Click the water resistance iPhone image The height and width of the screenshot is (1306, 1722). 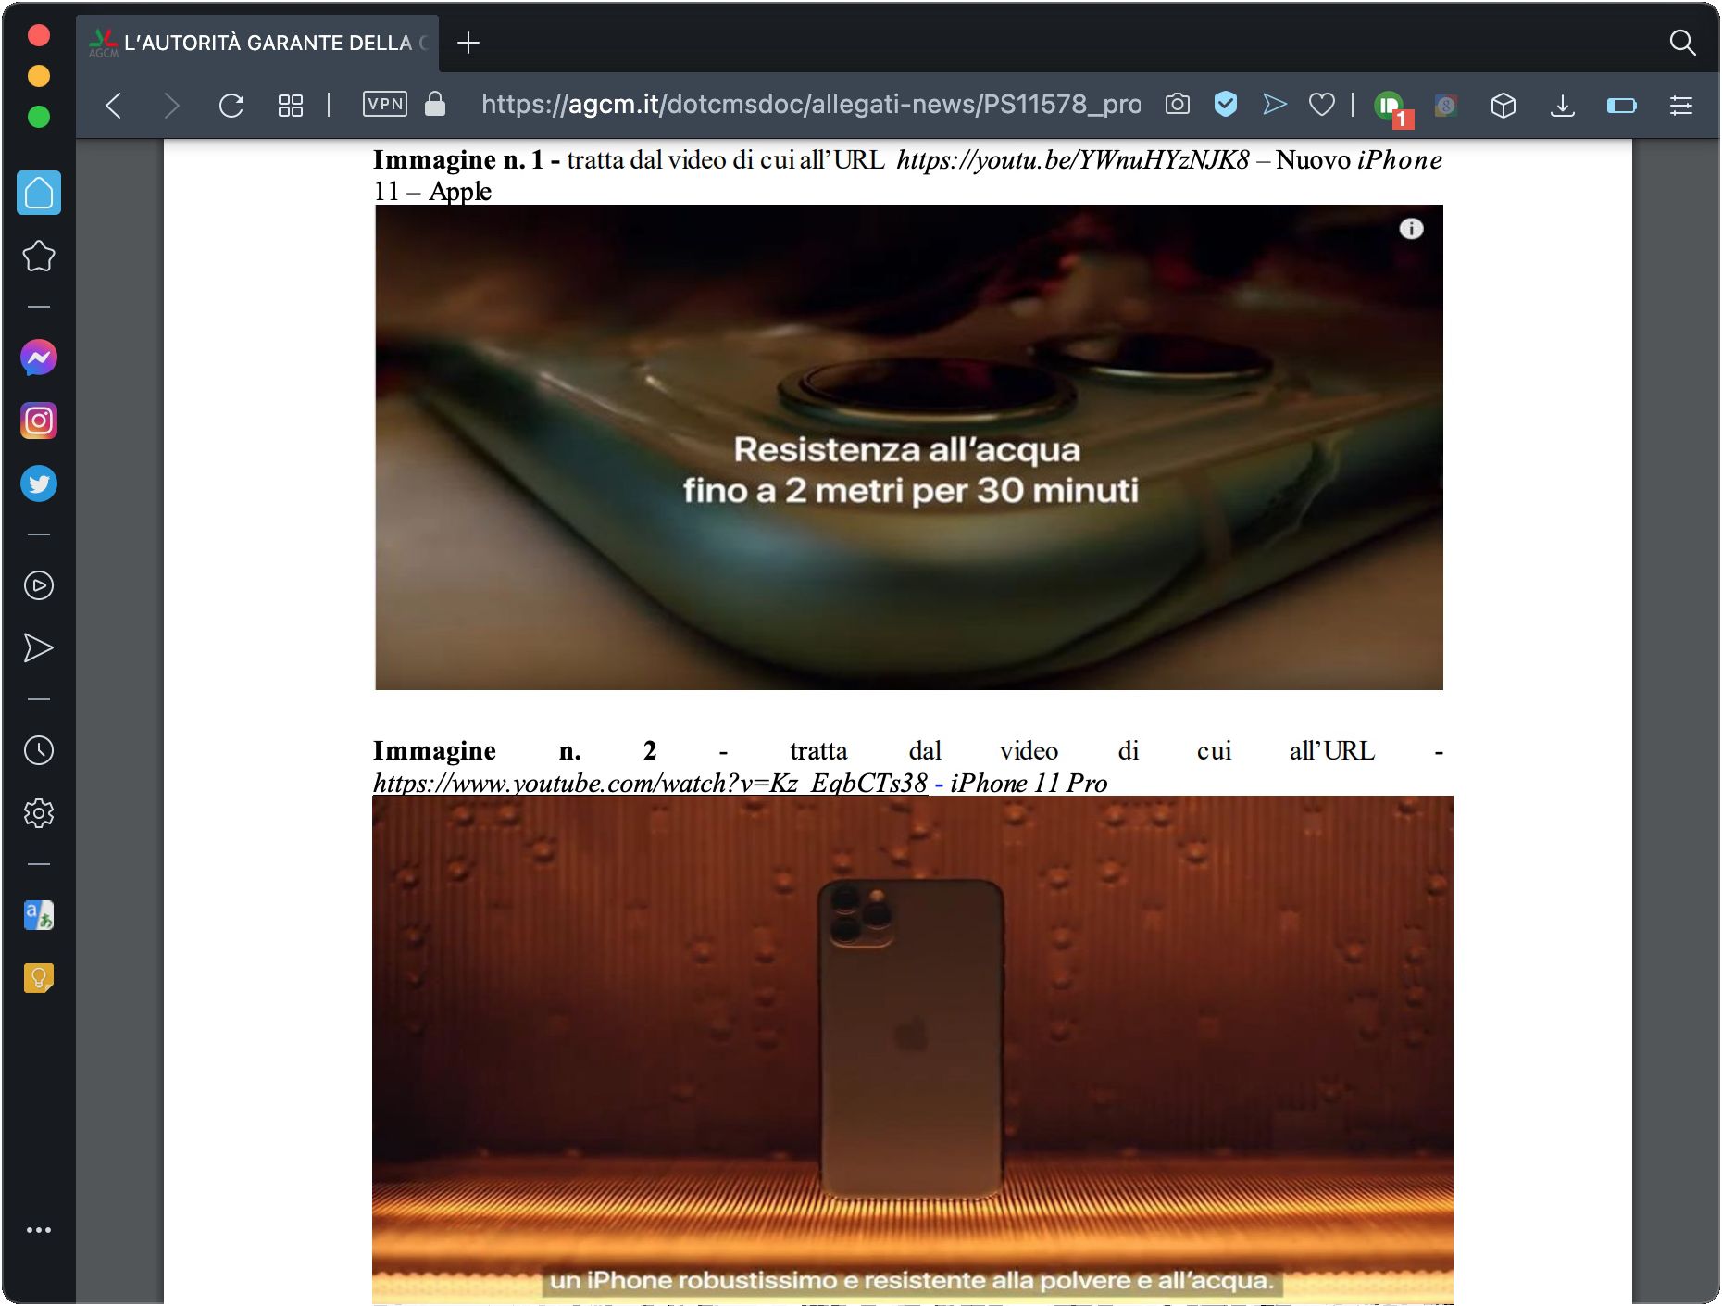(909, 447)
